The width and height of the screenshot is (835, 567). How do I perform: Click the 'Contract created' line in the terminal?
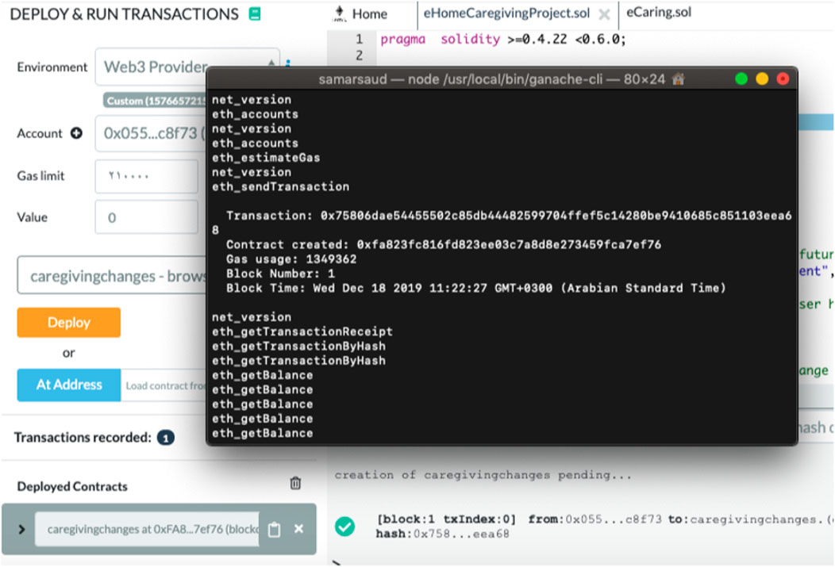pos(444,245)
